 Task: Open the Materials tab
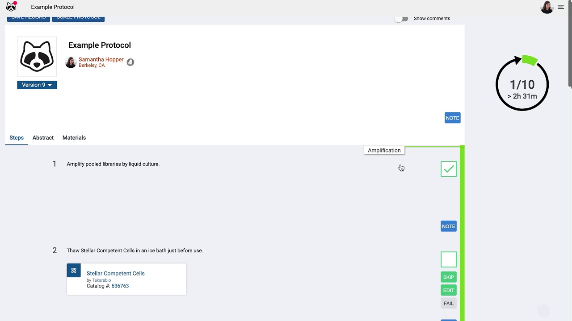click(74, 138)
